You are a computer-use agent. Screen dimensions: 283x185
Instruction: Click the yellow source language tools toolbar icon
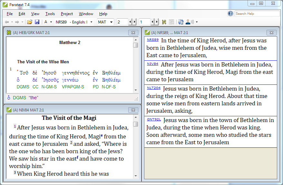click(x=164, y=22)
